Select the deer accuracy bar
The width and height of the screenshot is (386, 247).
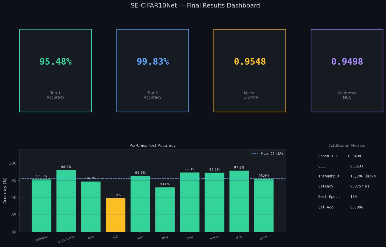140,204
